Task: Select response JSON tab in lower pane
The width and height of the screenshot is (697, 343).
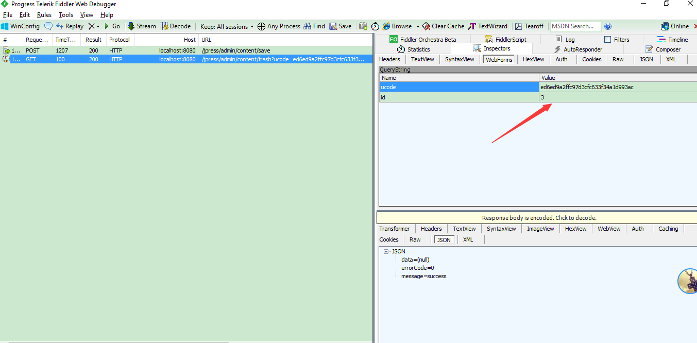Action: pyautogui.click(x=444, y=240)
